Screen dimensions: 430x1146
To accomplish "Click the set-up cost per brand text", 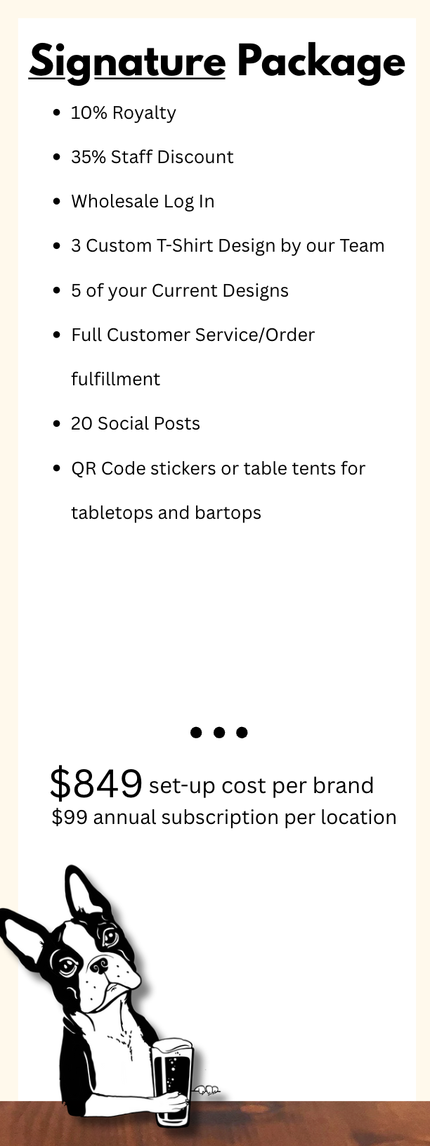I will 261,786.
